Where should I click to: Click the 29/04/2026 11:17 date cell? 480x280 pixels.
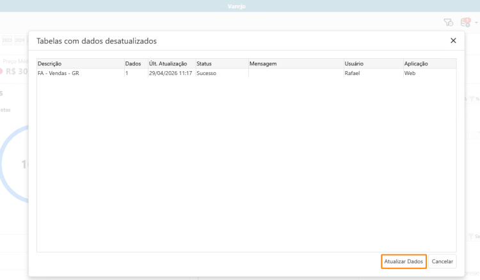(170, 73)
